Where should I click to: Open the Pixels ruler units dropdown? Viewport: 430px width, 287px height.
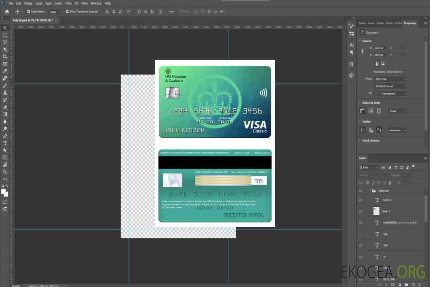[x=397, y=111]
